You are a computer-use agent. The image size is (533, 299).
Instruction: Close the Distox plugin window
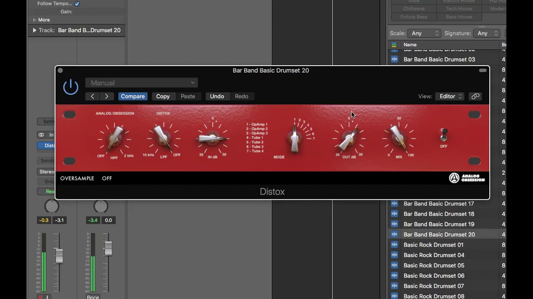click(60, 71)
